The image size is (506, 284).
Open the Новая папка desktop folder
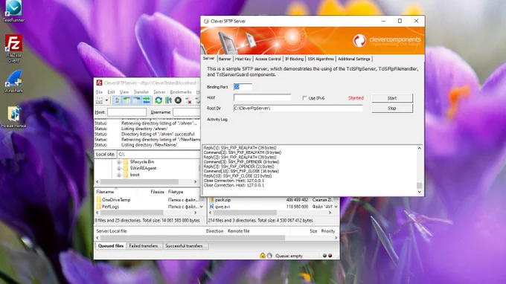coord(13,117)
